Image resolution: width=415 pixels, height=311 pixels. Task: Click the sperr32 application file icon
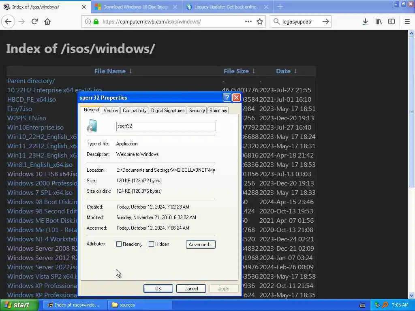pos(92,126)
